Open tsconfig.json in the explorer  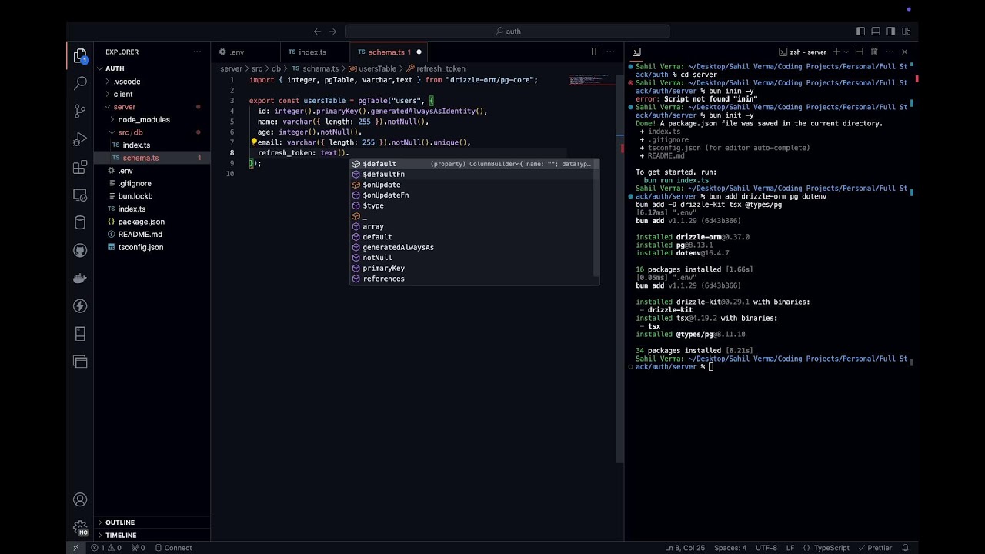152,247
